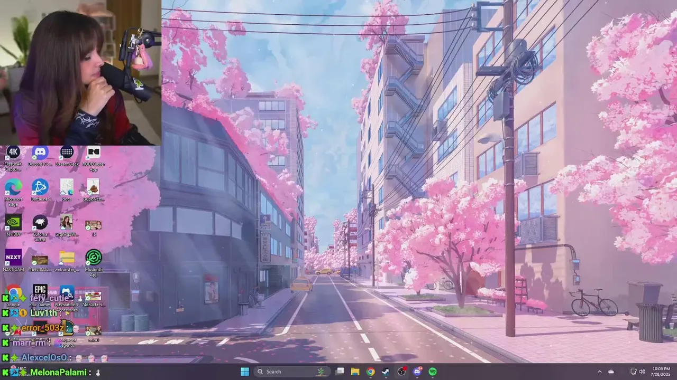Open Discord from the taskbar
677x380 pixels.
point(417,372)
